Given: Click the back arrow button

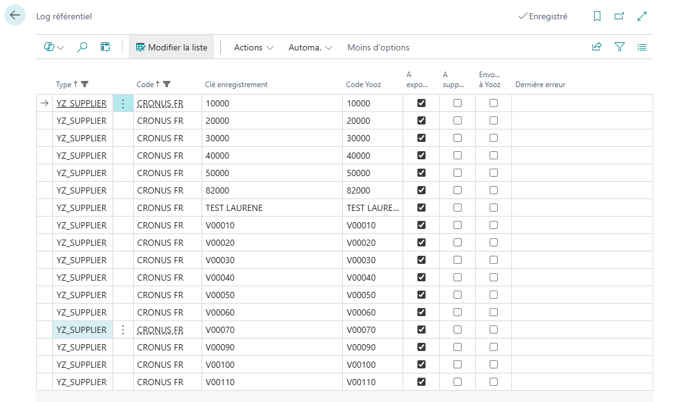Looking at the screenshot, I should [15, 16].
